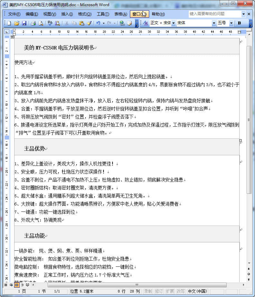
Task: Cut selection with scissors icon
Action: 67,23
